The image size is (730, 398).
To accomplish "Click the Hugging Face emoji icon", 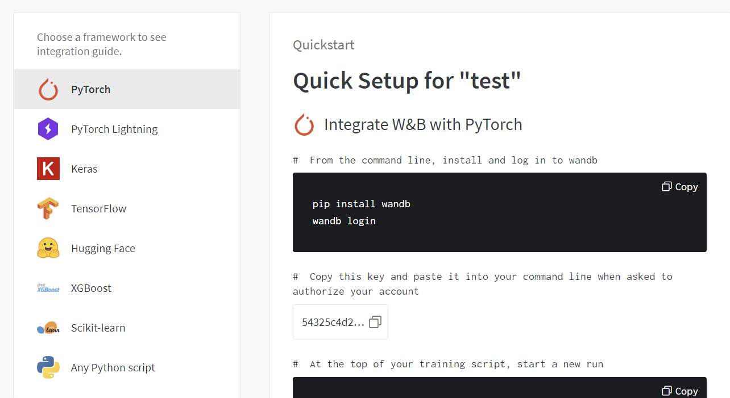I will [48, 248].
